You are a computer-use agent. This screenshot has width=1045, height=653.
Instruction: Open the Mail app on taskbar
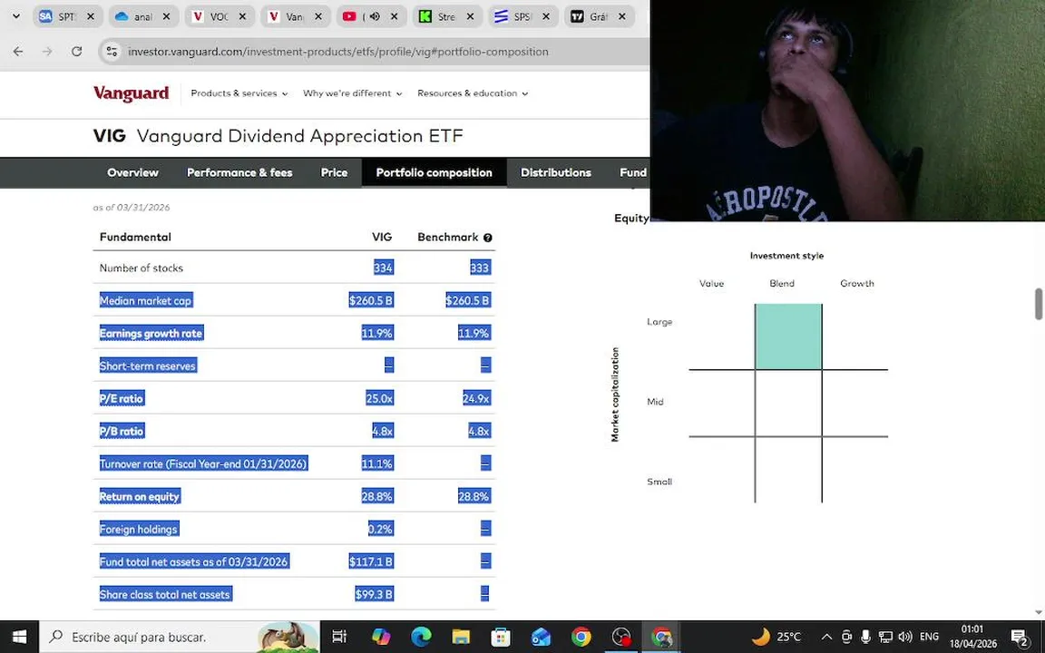(x=541, y=637)
